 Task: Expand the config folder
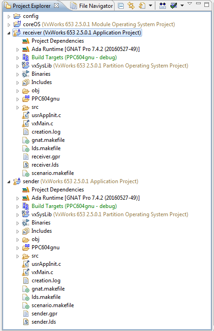click(9, 17)
